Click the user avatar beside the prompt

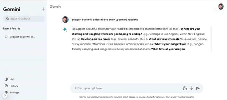[65, 20]
